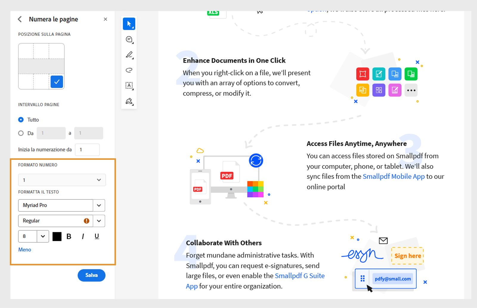Click the Inizia la numerazione da field
477x308 pixels.
(x=87, y=150)
